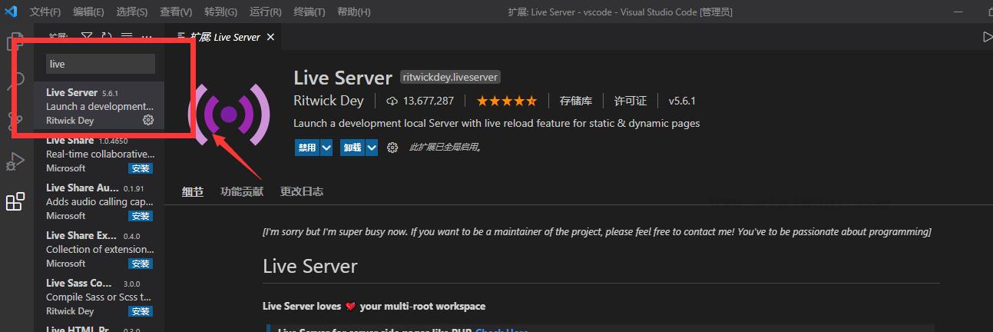Switch to the 功能贡献 tab
Viewport: 993px width, 332px height.
[x=242, y=191]
